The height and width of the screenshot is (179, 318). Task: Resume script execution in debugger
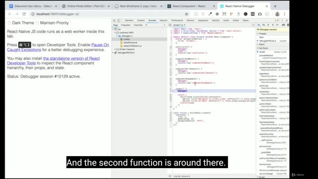click(x=259, y=25)
